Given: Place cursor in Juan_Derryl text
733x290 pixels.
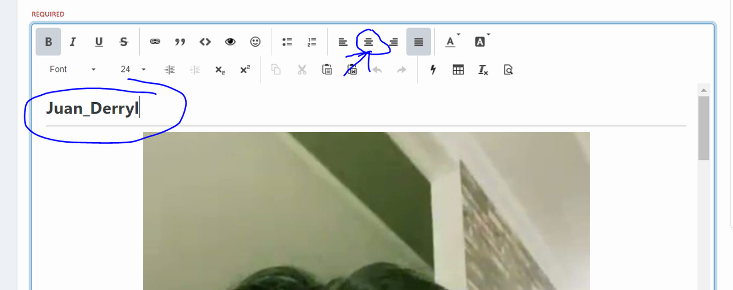Looking at the screenshot, I should click(x=92, y=108).
